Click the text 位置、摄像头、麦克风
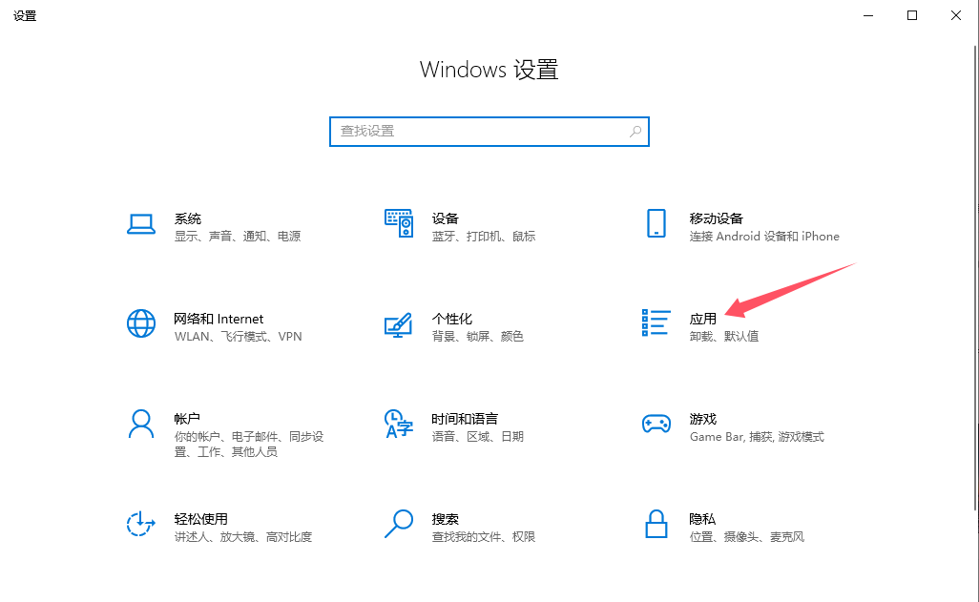 [747, 536]
